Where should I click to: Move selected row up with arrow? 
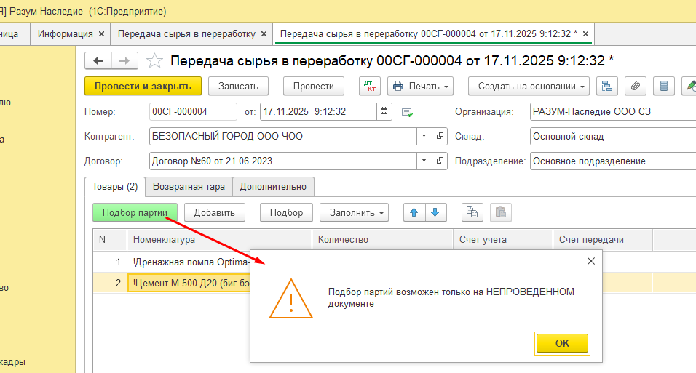(414, 212)
